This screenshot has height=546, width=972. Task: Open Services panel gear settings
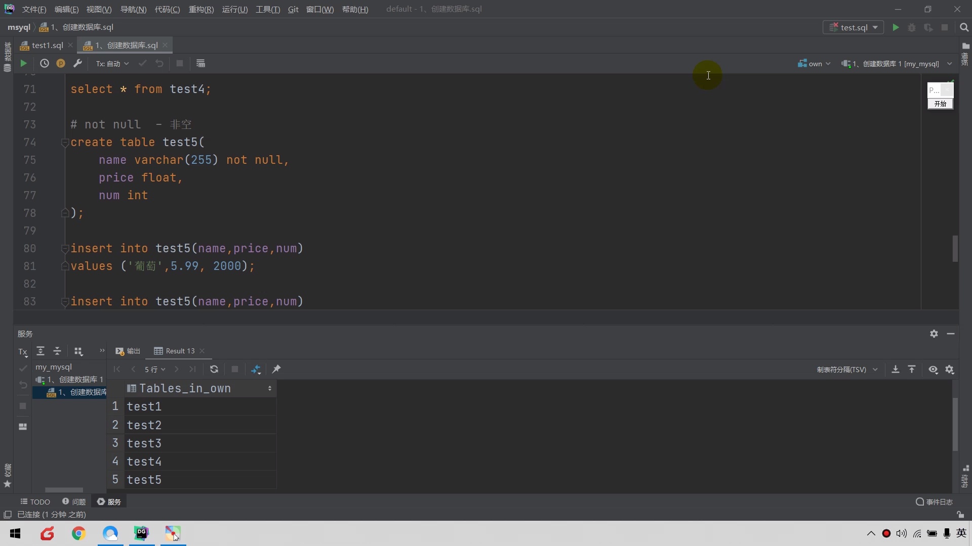pyautogui.click(x=934, y=334)
